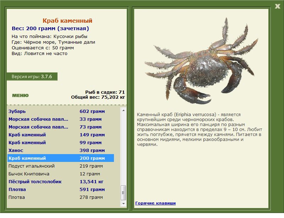Select the Зубарь 602 грамм row

point(61,111)
